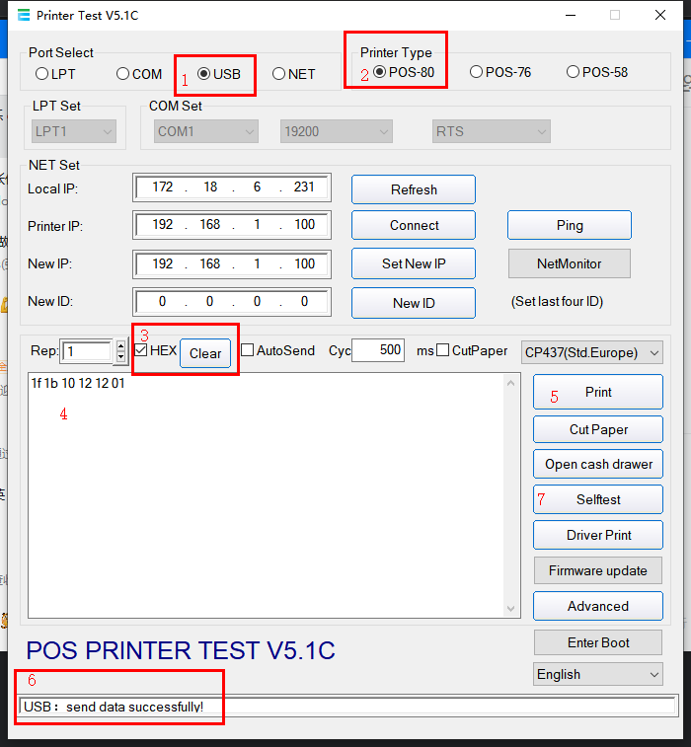Enable the CutPaper checkbox
The height and width of the screenshot is (747, 691).
coord(443,350)
